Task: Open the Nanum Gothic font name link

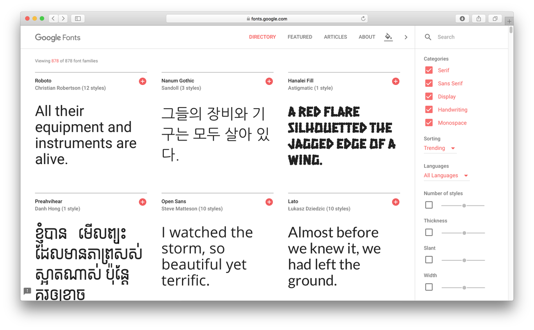Action: coord(178,80)
